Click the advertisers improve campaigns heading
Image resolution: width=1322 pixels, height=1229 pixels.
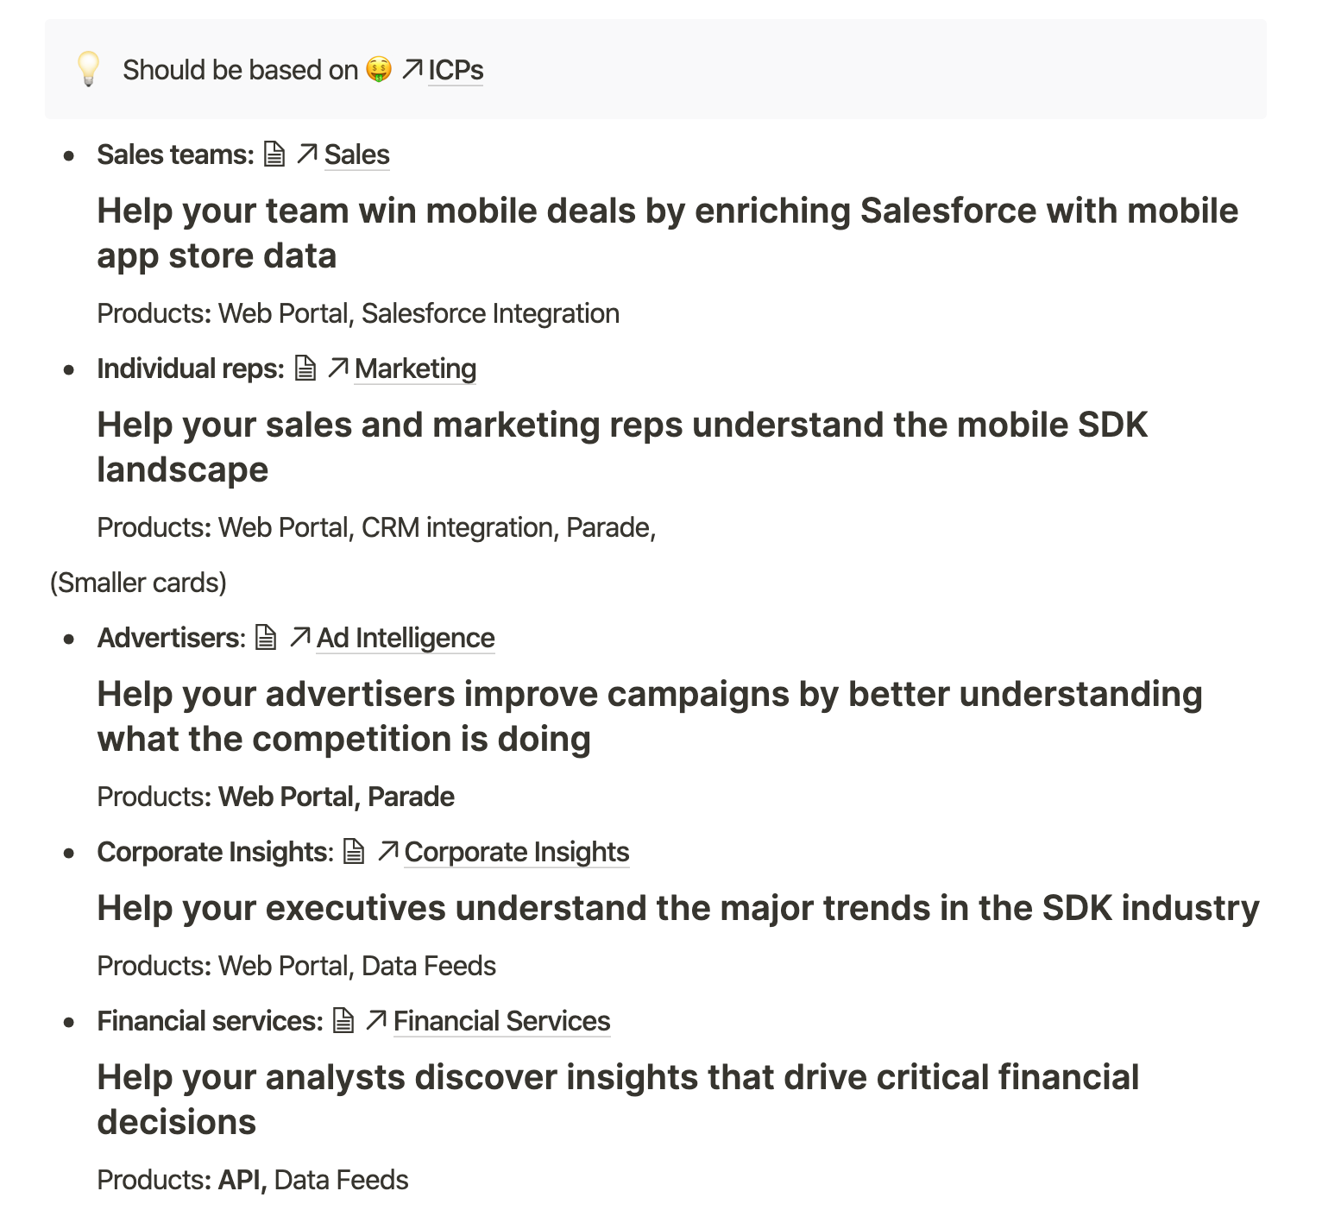coord(650,716)
